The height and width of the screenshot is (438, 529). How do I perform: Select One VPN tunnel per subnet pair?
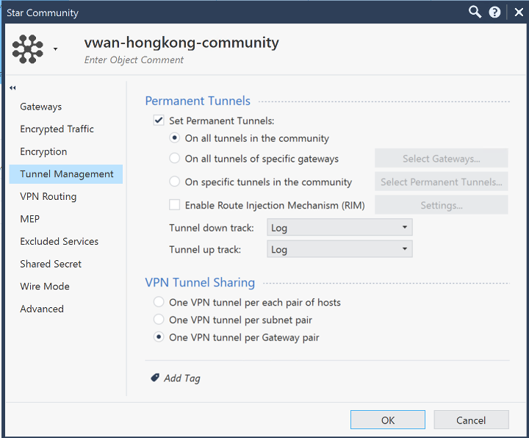tap(159, 319)
